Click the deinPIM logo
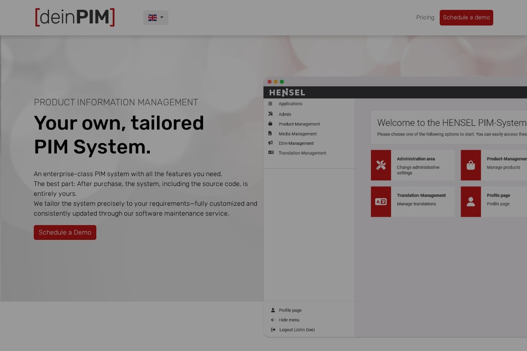This screenshot has height=351, width=527. pyautogui.click(x=75, y=17)
